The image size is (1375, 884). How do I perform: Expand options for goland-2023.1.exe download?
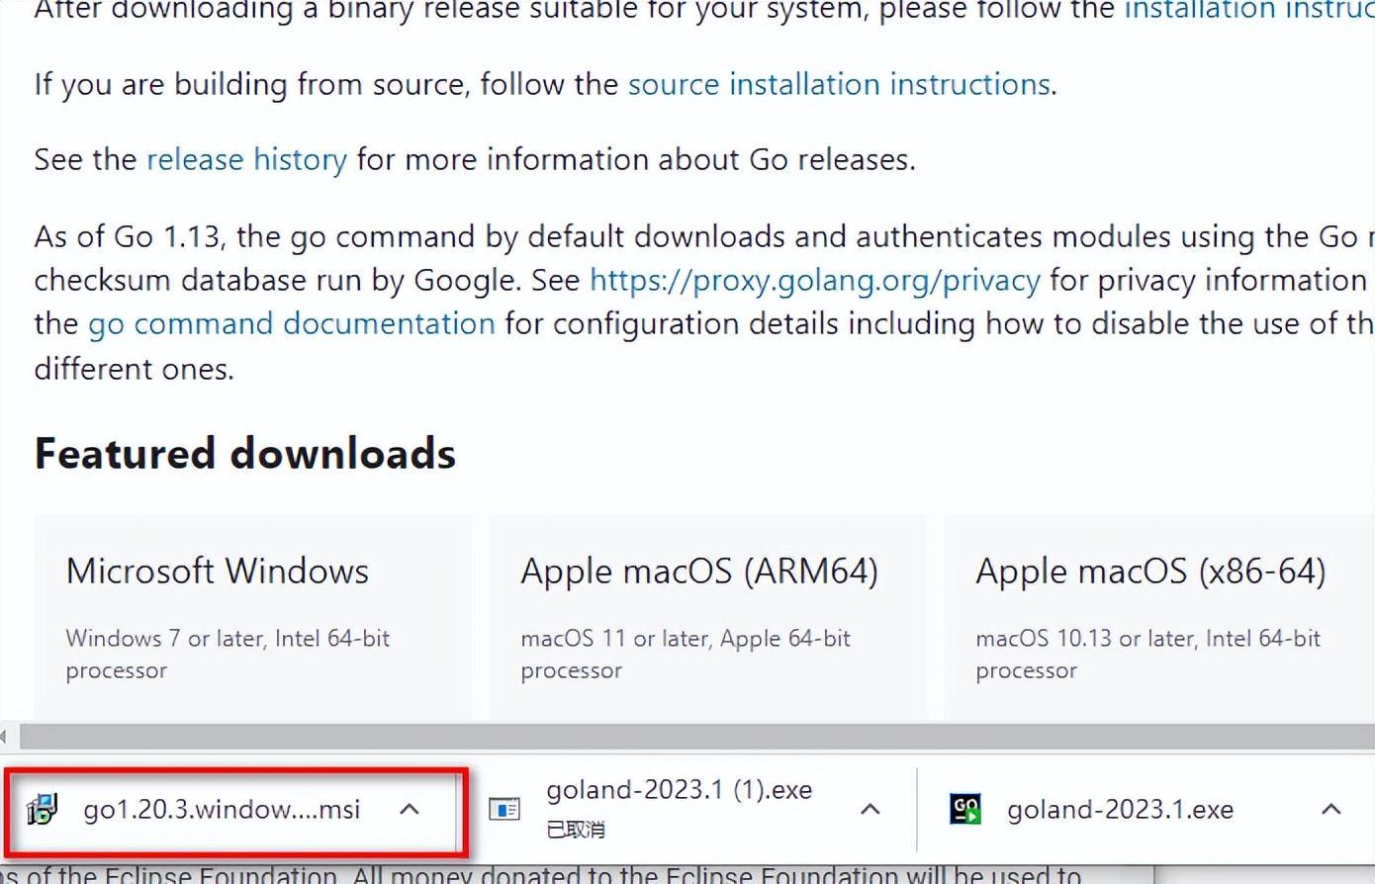(x=1331, y=810)
